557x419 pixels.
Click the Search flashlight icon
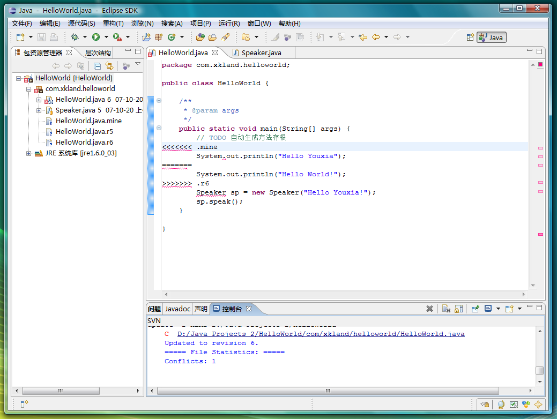(x=225, y=37)
